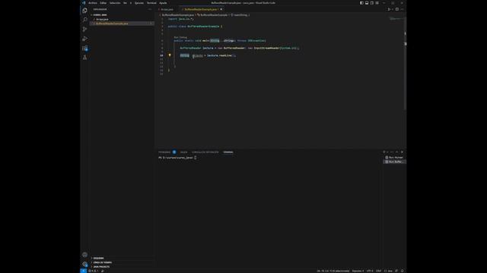This screenshot has width=487, height=273.
Task: Click the remote window indicator in status bar
Action: pyautogui.click(x=83, y=271)
